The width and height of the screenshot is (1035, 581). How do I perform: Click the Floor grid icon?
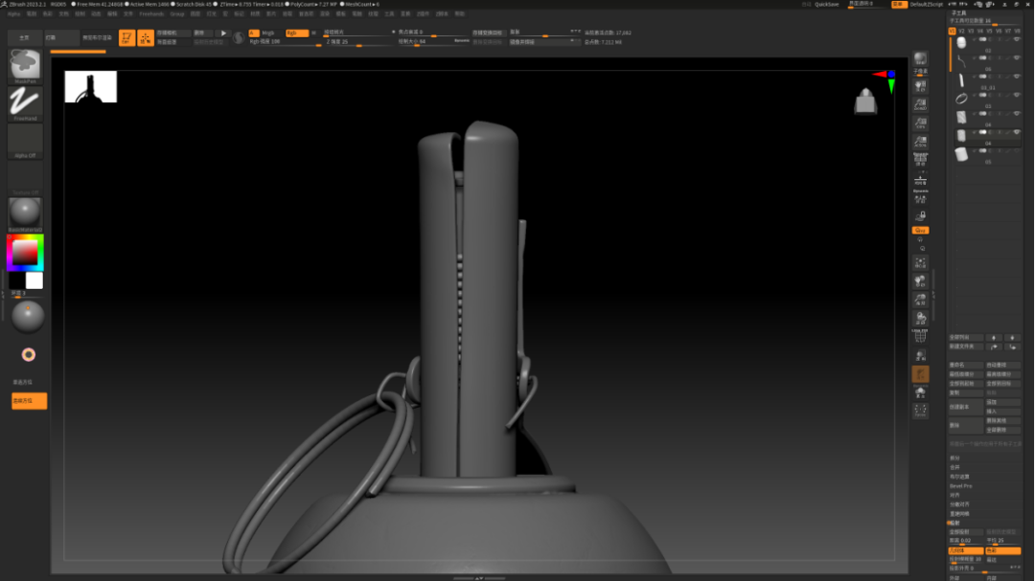point(920,181)
